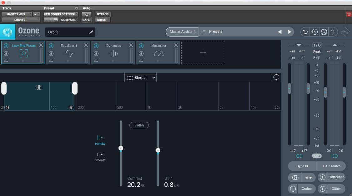Image resolution: width=352 pixels, height=196 pixels.
Task: Enable the Reference power toggle
Action: [x=322, y=177]
